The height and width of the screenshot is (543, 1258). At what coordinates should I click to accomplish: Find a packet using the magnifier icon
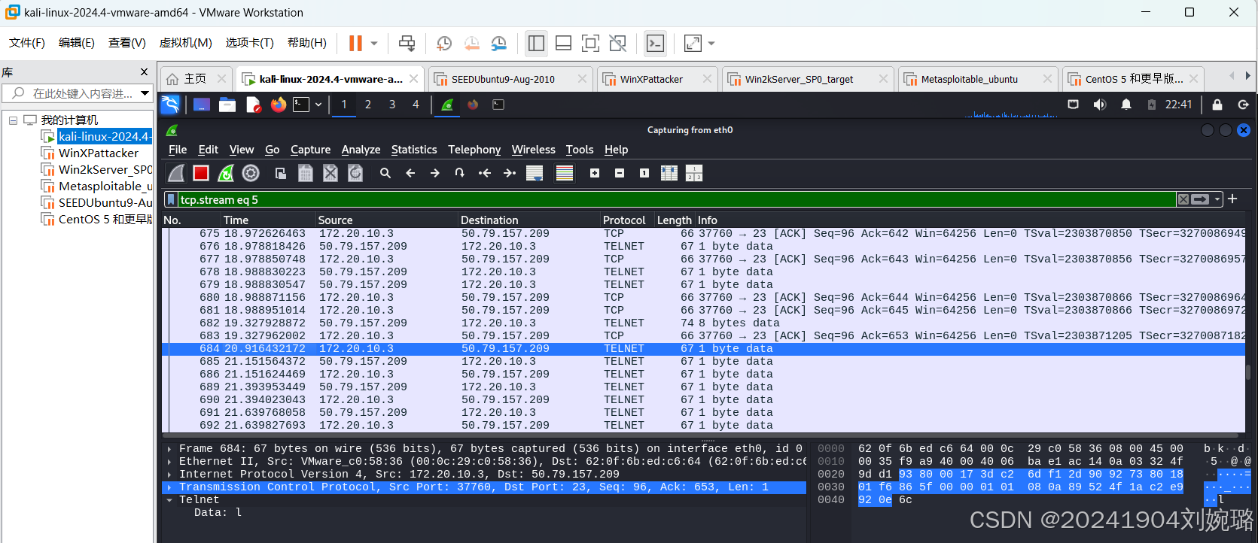point(385,173)
